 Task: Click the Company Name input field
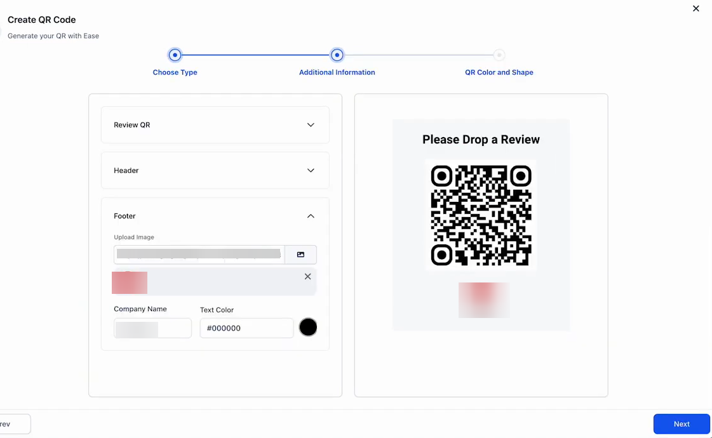tap(152, 328)
